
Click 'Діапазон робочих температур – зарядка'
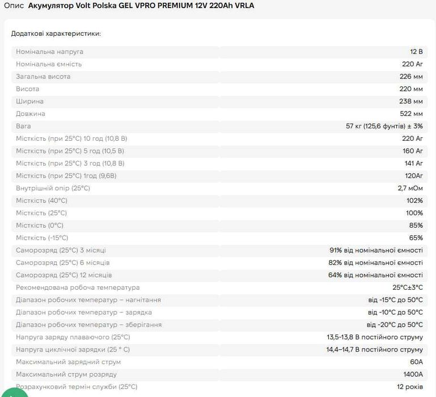click(84, 312)
